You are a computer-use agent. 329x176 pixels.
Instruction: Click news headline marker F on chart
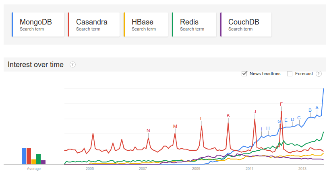[x=281, y=104]
